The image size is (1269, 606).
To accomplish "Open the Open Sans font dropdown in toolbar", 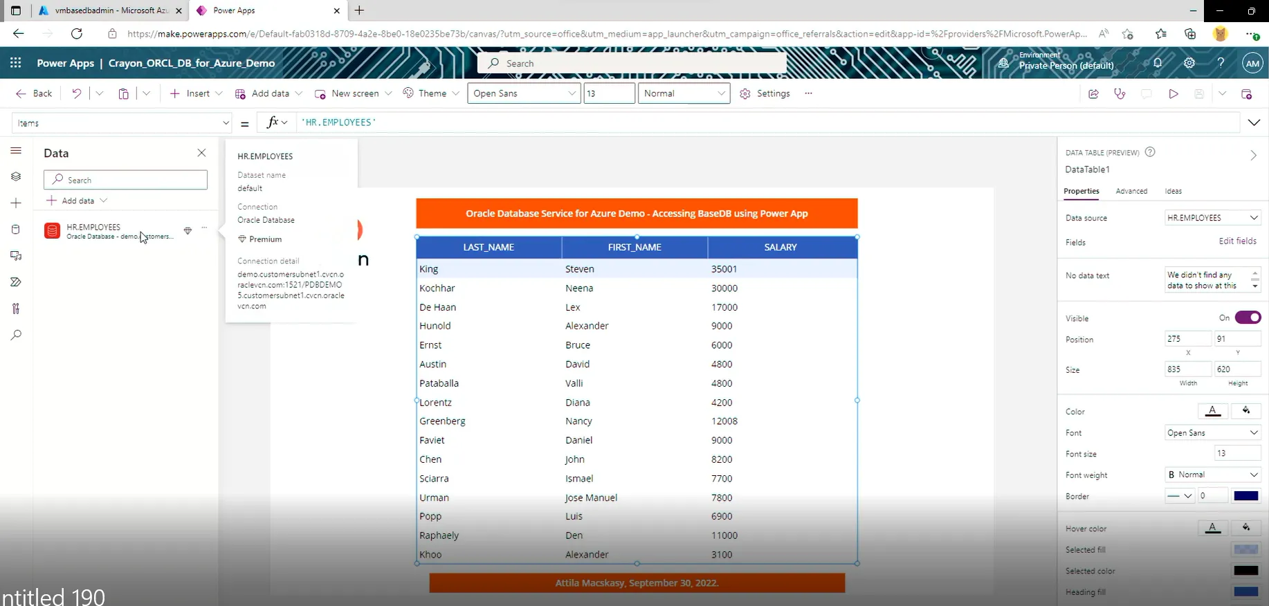I will 524,93.
